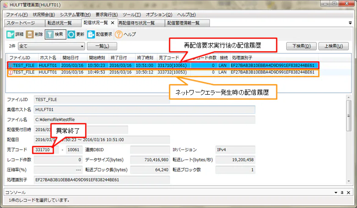Click the ヘルプ question mark icon
Viewport: 357px width, 208px height.
coord(119,34)
